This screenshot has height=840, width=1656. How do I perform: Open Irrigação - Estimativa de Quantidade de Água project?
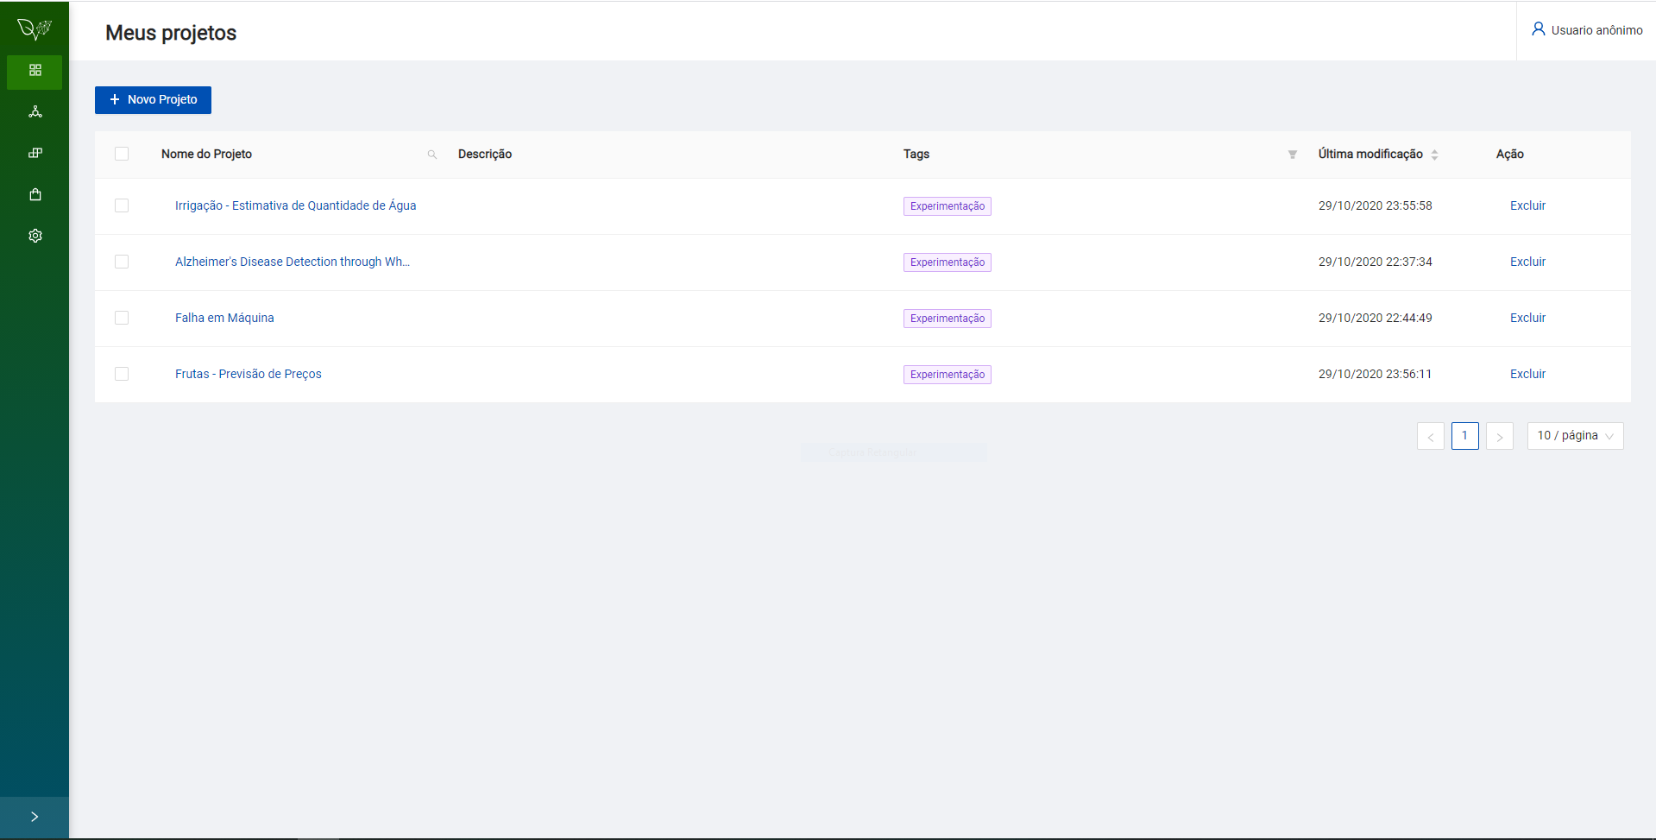(295, 205)
